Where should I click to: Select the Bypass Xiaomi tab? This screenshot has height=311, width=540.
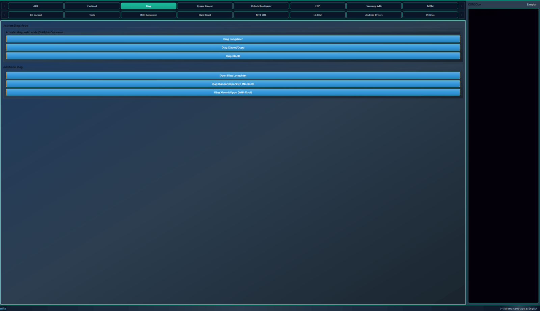205,6
